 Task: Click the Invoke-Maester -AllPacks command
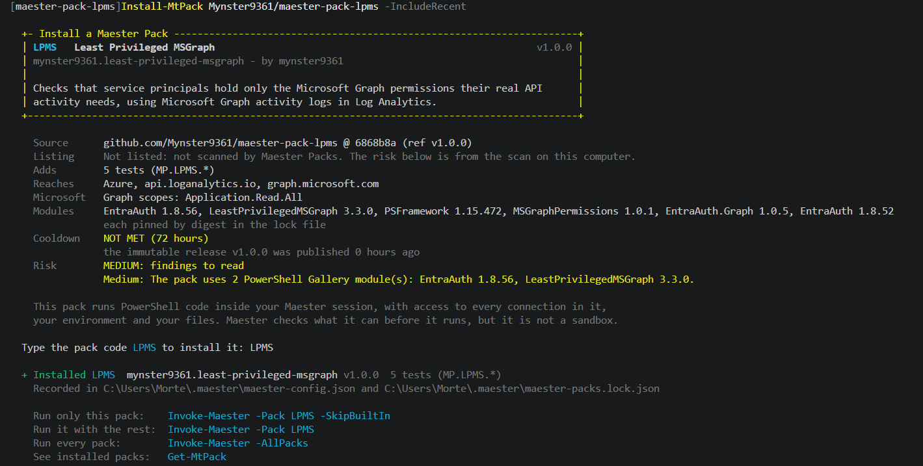click(x=238, y=443)
